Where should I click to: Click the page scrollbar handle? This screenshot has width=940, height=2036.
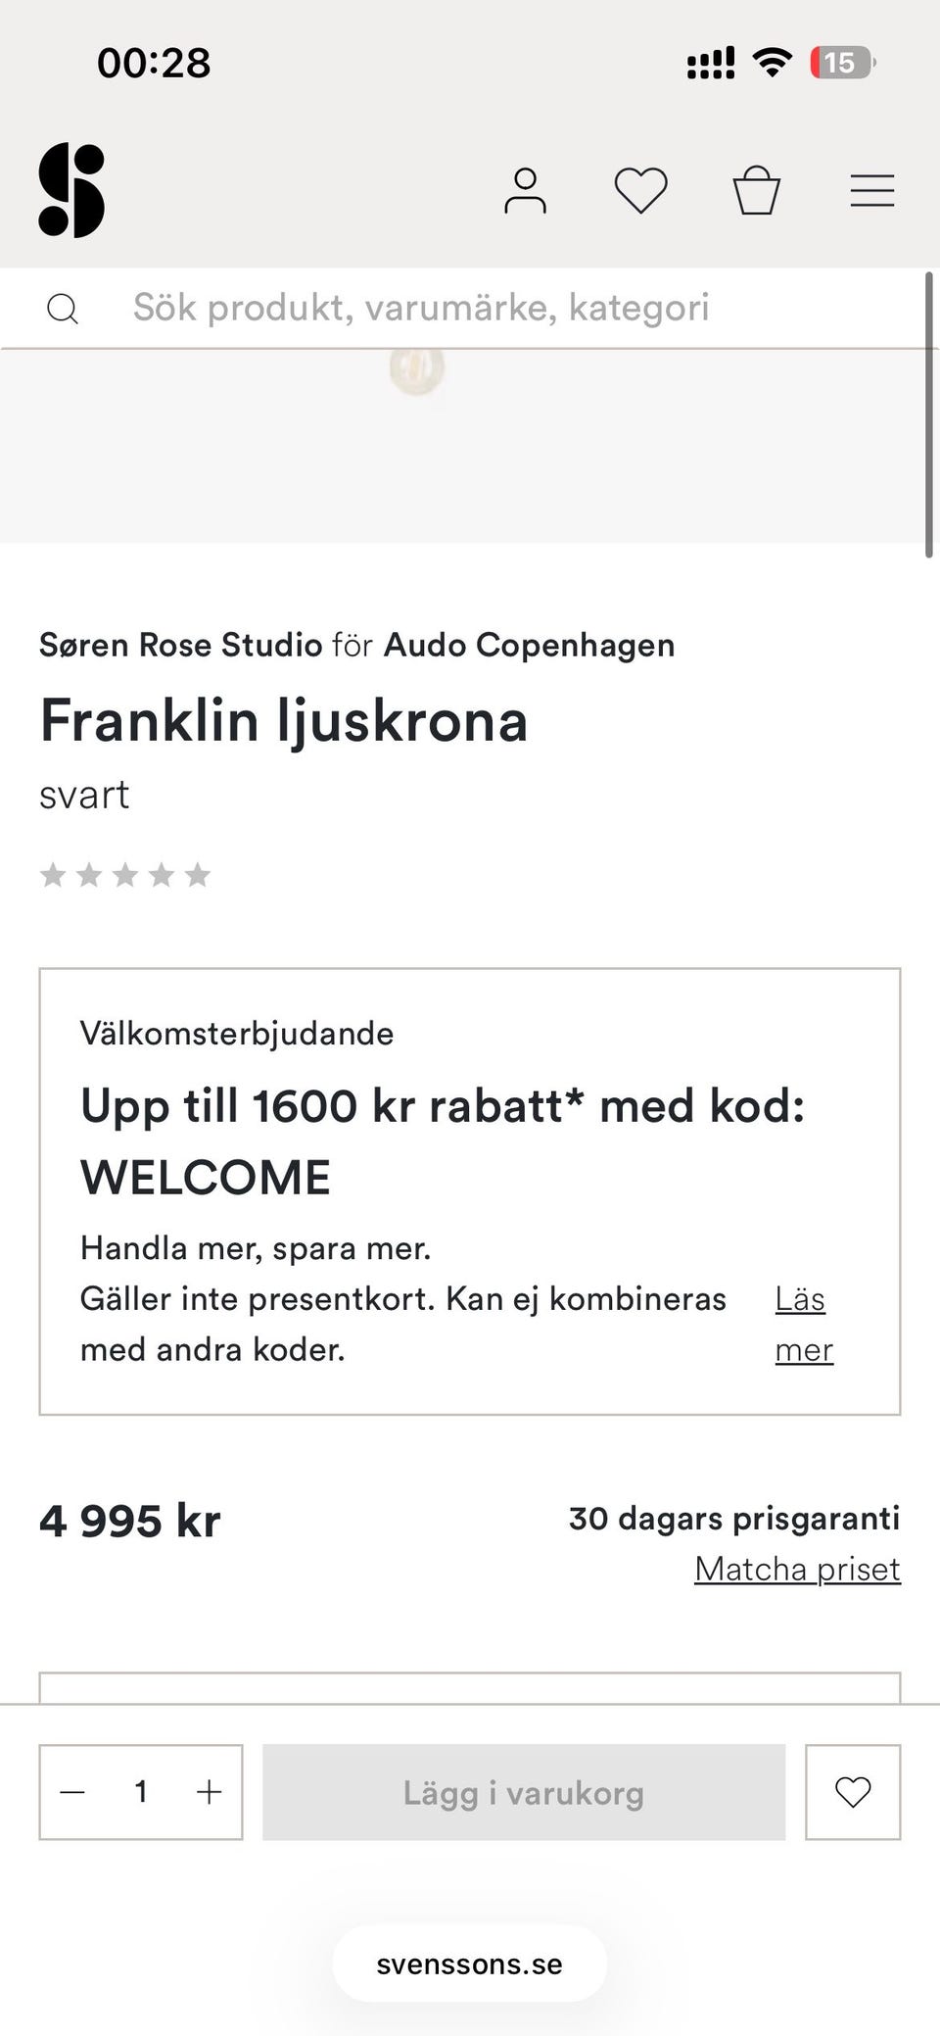tap(929, 415)
